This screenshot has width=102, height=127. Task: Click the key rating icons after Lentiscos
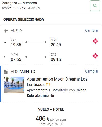pos(48,84)
